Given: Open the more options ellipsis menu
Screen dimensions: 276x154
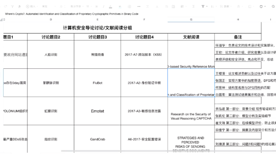Looking at the screenshot, I should tap(139, 6).
